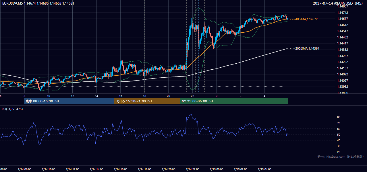367x172 pixels.
Task: Click the ロンドン 15:30-21:00 JST session bar
Action: 147,101
